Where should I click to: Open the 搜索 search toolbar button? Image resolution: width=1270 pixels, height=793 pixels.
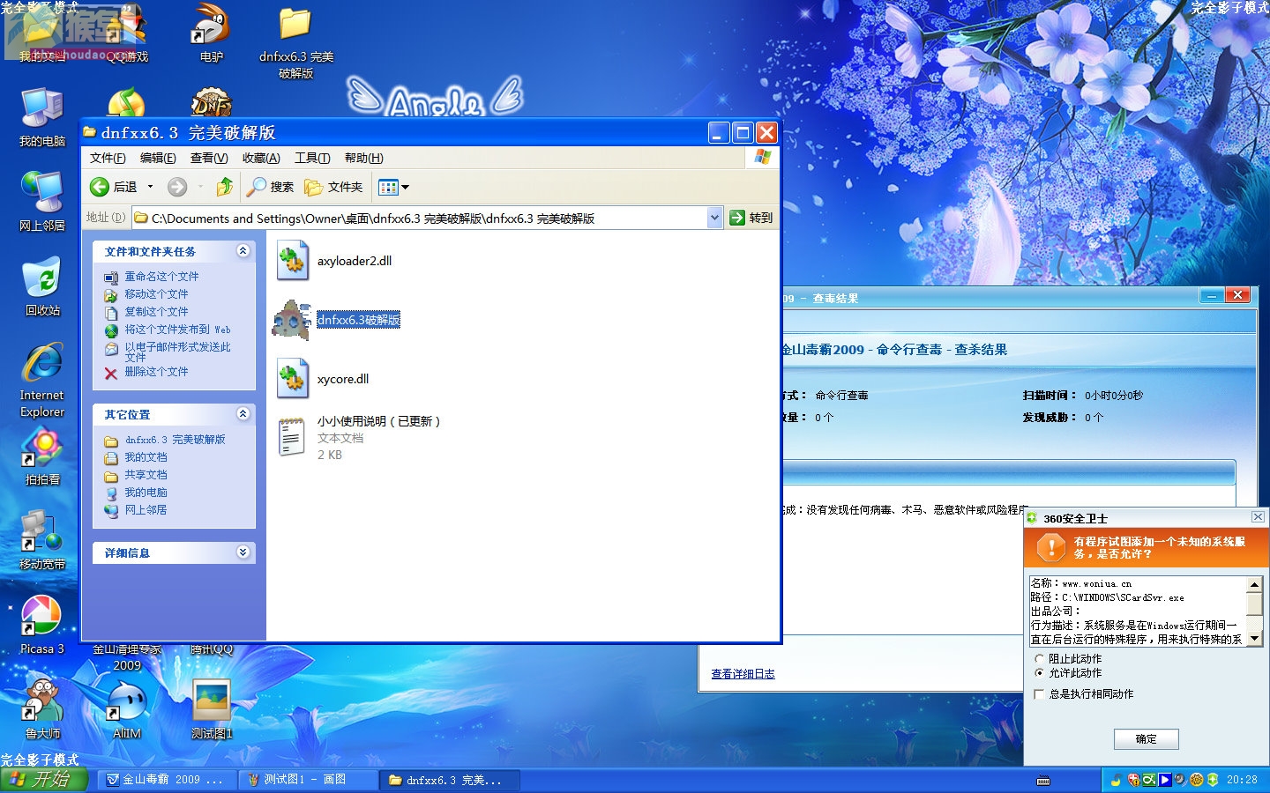pyautogui.click(x=271, y=187)
